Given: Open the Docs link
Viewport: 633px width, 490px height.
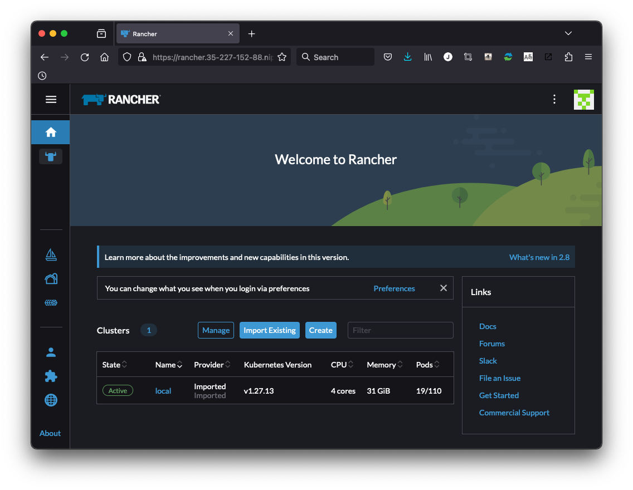Looking at the screenshot, I should (x=487, y=326).
